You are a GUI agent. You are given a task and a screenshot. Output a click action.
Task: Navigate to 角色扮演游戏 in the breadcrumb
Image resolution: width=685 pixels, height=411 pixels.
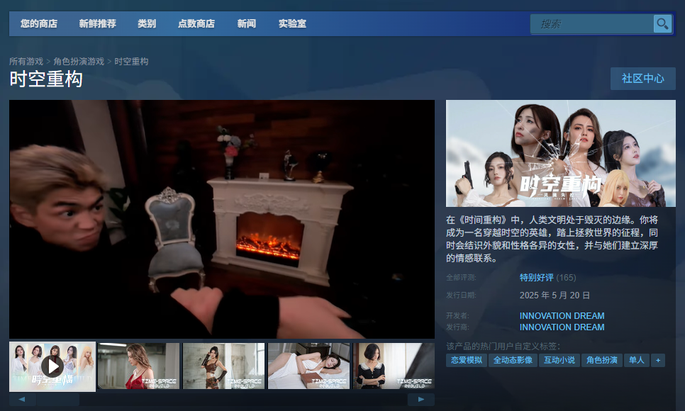click(x=80, y=61)
